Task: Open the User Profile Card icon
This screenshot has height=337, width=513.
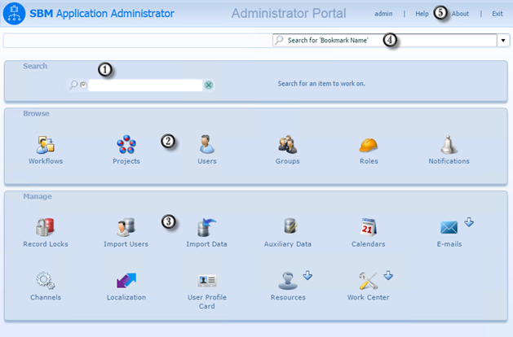Action: 207,280
